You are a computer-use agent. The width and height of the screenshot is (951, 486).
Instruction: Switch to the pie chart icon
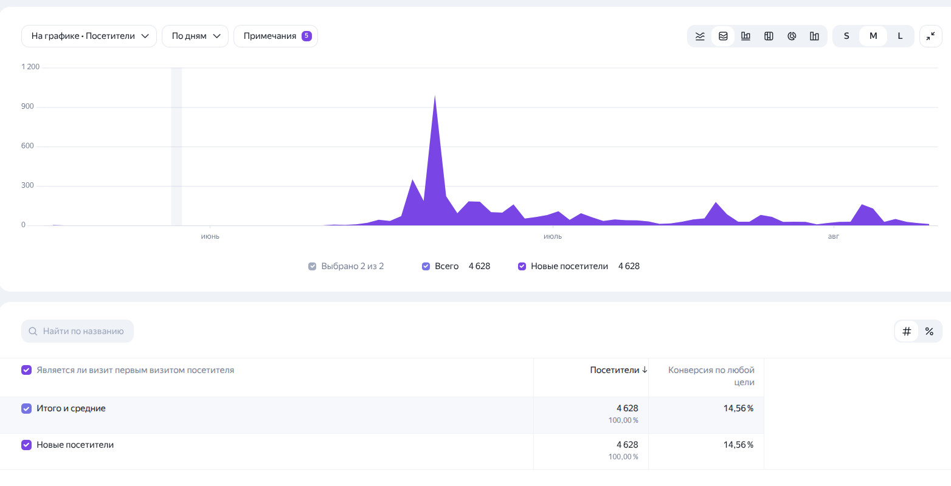(792, 36)
